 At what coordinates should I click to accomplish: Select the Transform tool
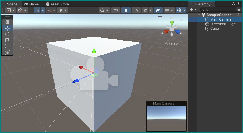pos(7,52)
